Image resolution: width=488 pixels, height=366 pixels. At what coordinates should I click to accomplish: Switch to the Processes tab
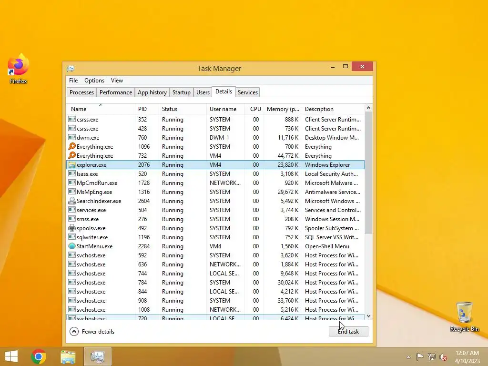coord(81,92)
